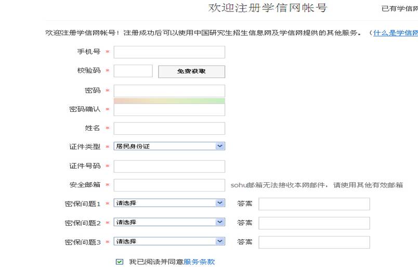Expand the 密保问题3 dropdown
Viewport: 418px width, 267px height.
click(x=169, y=241)
